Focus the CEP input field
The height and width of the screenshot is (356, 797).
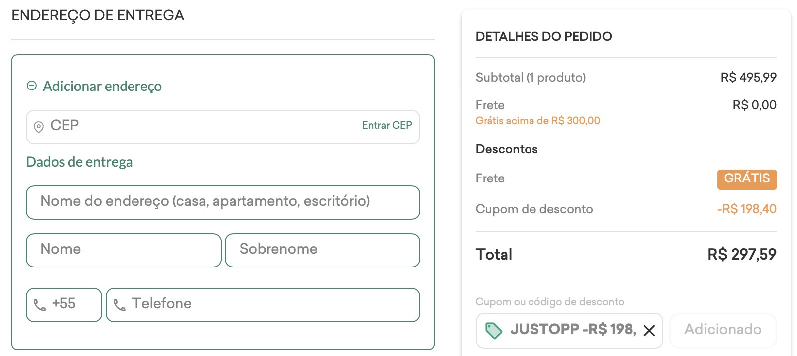click(x=223, y=127)
